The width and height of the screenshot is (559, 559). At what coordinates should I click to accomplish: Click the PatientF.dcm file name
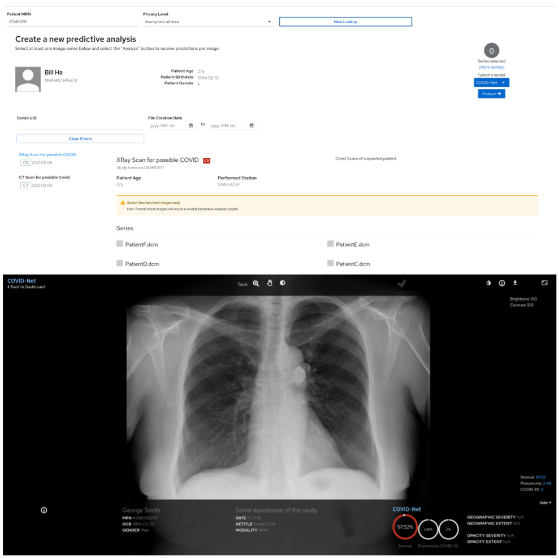tap(141, 244)
